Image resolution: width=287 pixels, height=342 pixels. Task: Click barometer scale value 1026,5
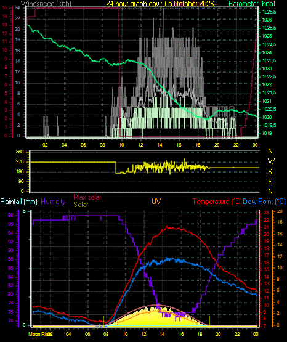[x=269, y=12]
